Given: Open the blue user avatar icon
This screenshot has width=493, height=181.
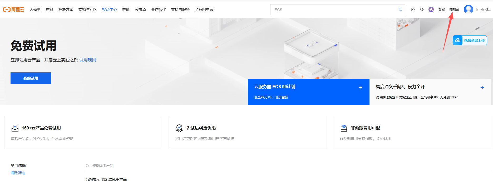Looking at the screenshot, I should (468, 9).
